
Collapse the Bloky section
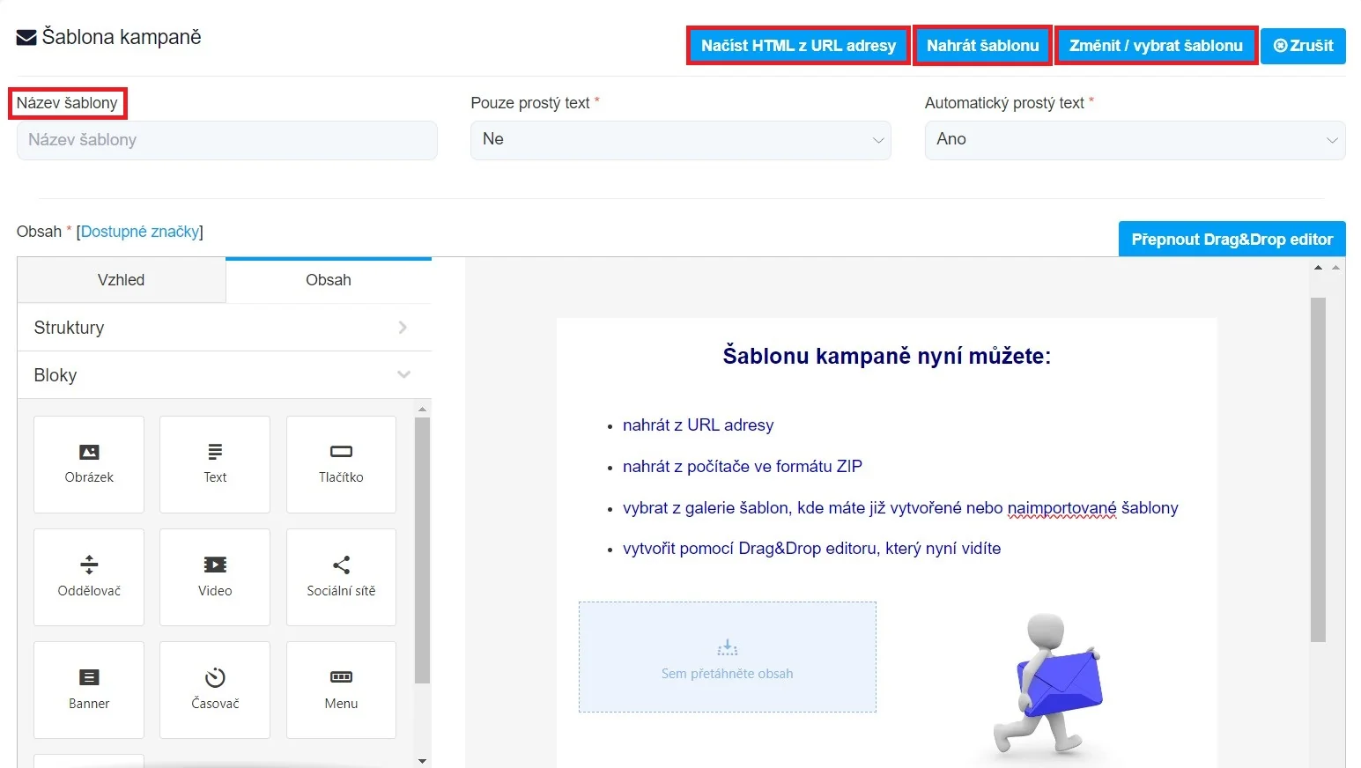(x=224, y=375)
